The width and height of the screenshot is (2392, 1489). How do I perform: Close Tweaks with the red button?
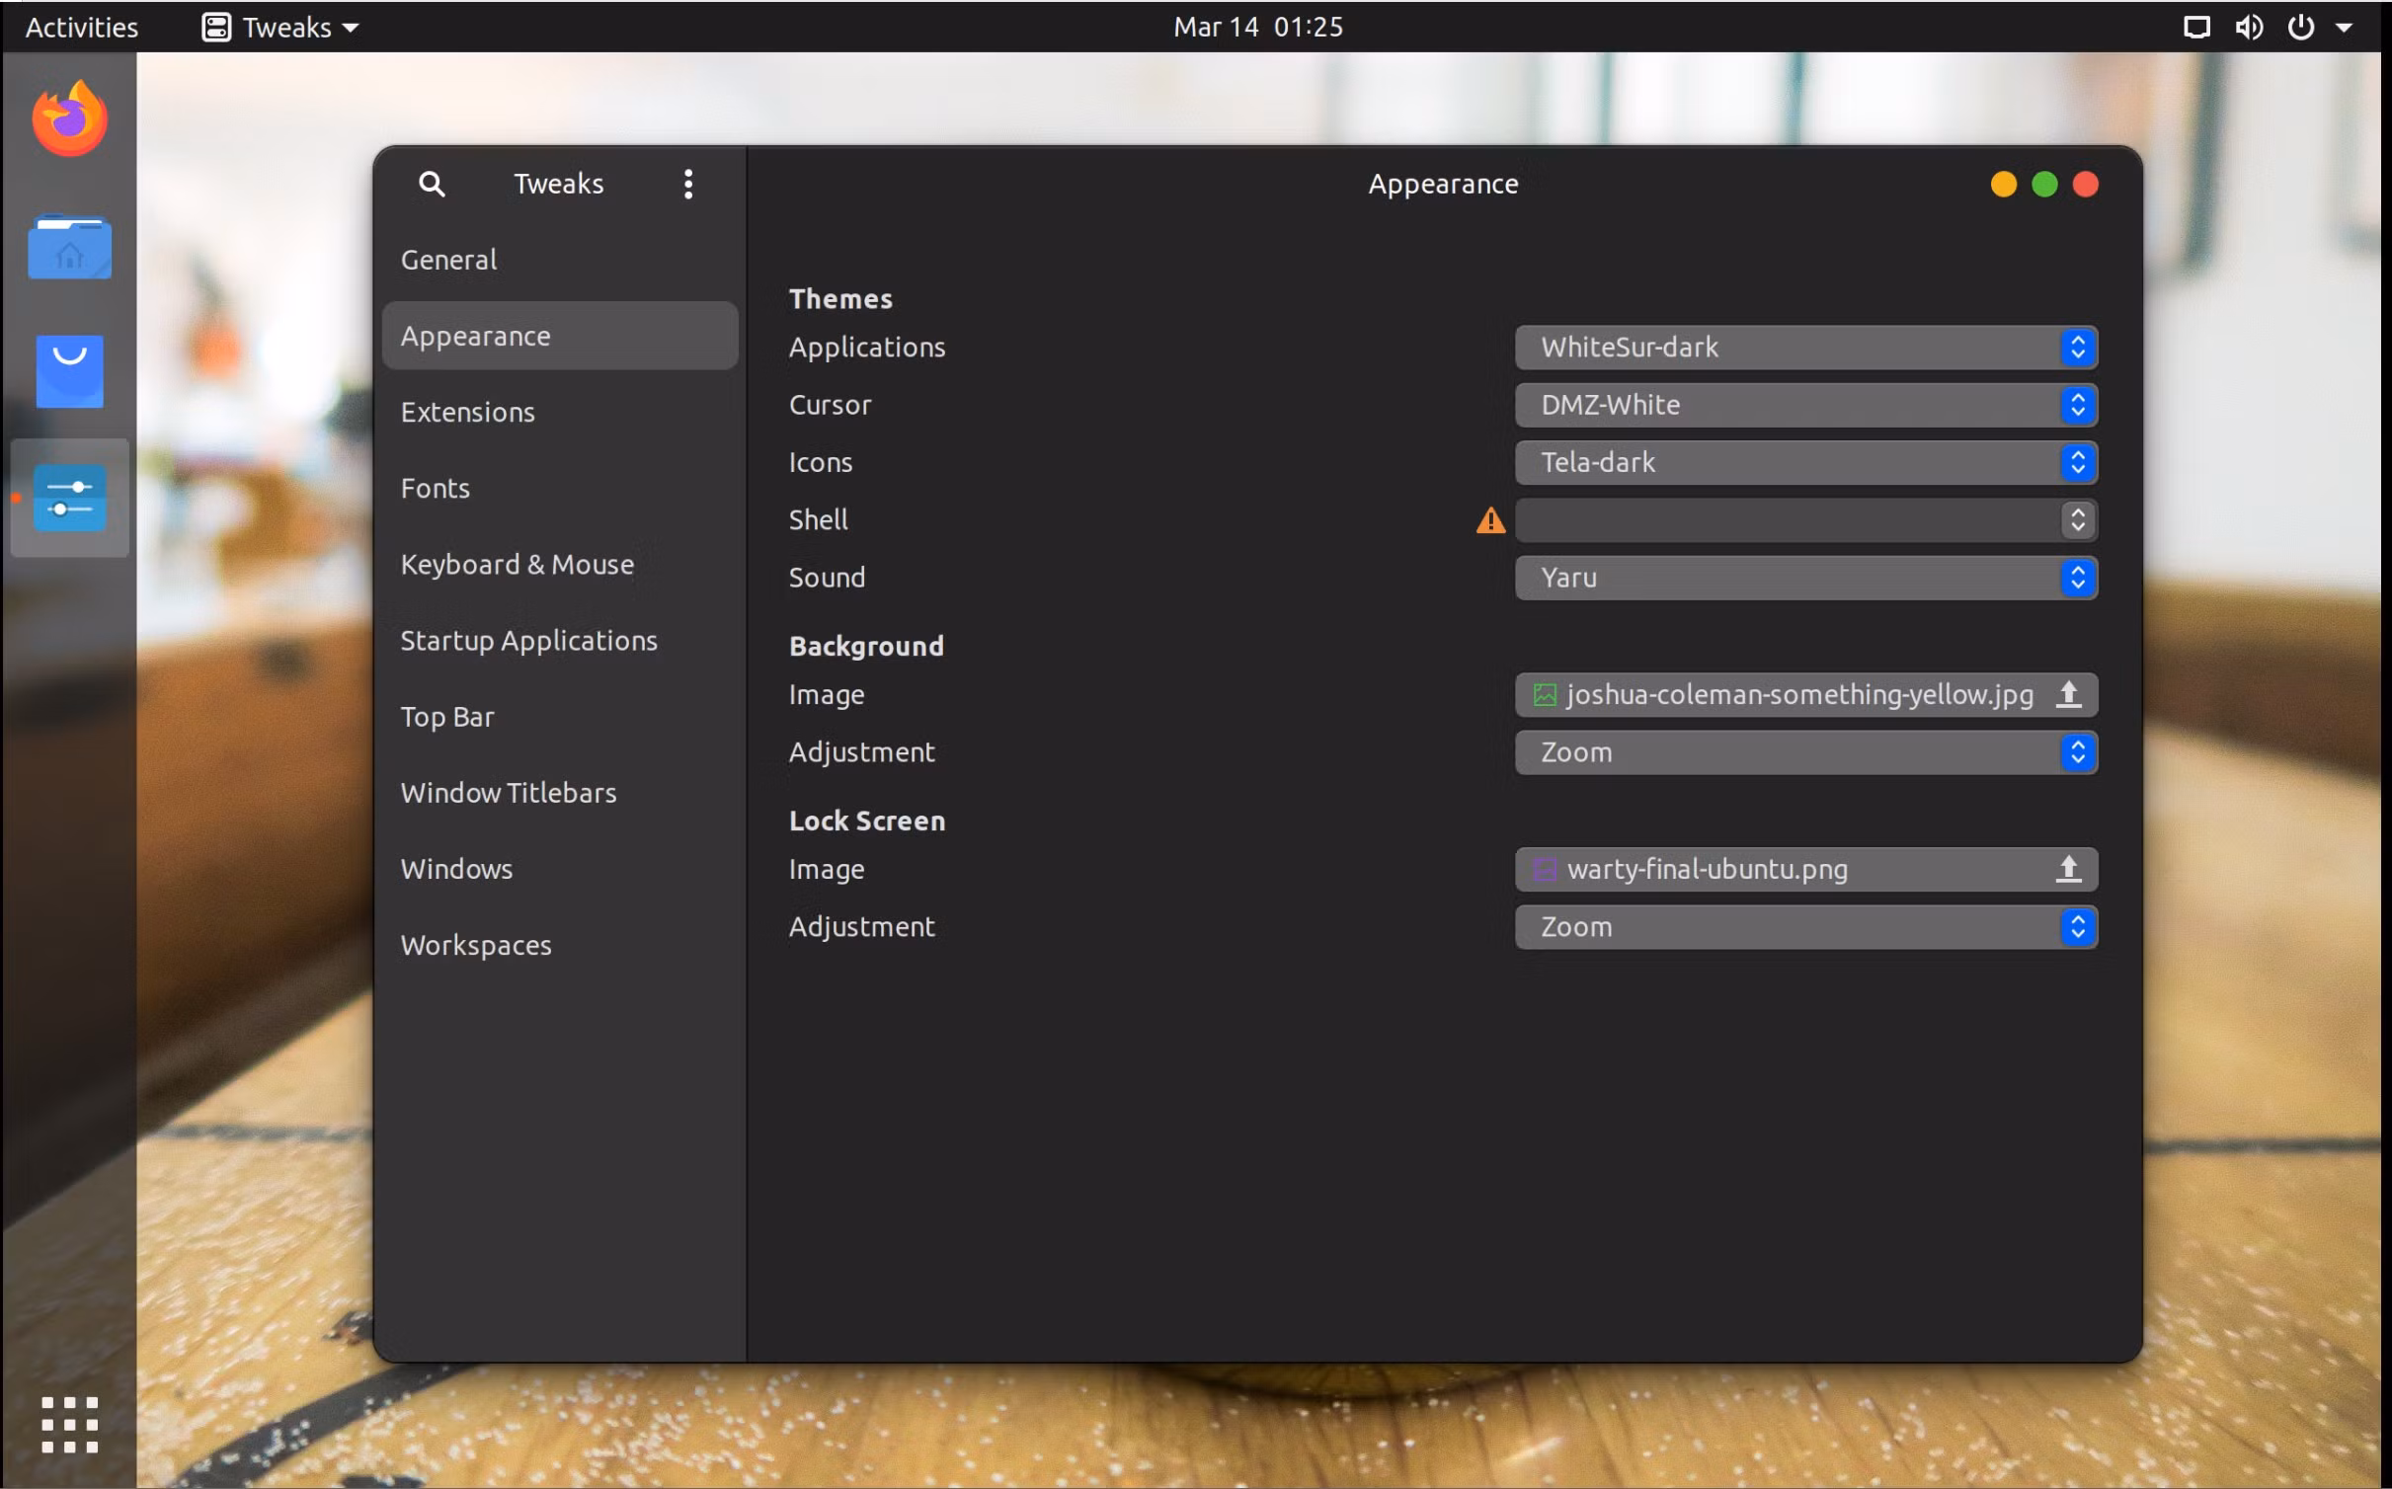tap(2085, 185)
